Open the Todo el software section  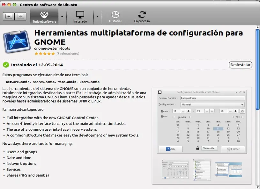click(44, 17)
